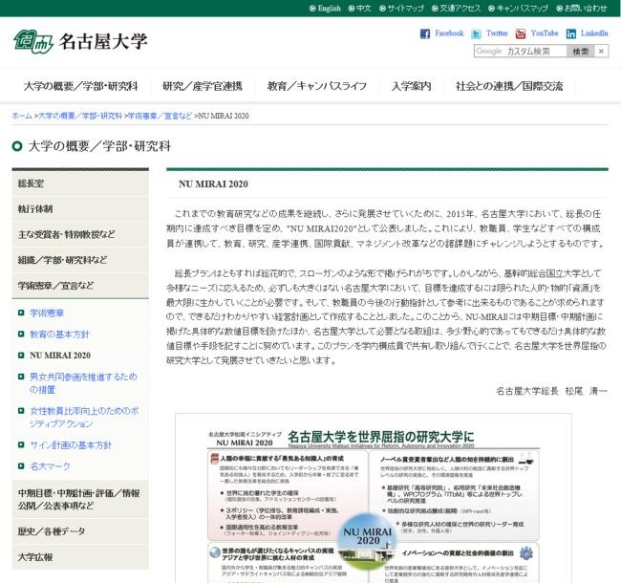The height and width of the screenshot is (583, 621).
Task: Open 女性教員比率向上のためのポジティブアクション link
Action: point(84,417)
